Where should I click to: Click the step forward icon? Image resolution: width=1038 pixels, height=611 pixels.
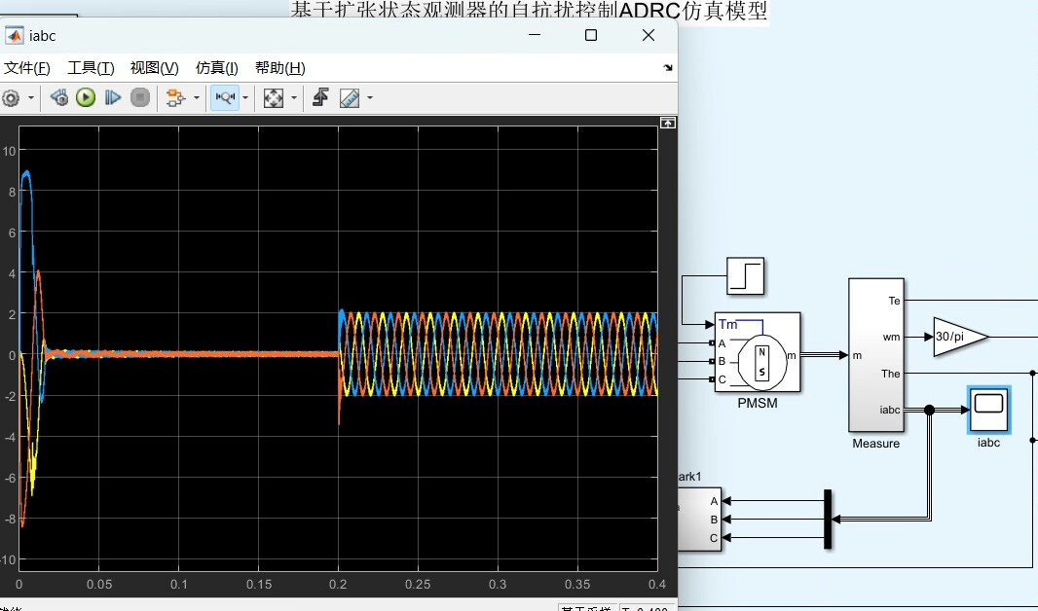(113, 98)
